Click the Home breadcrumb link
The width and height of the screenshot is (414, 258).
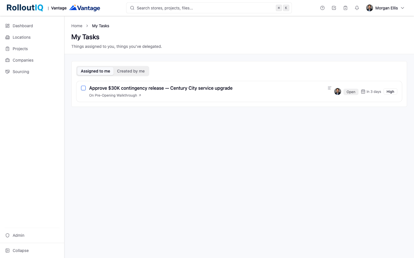pyautogui.click(x=77, y=26)
